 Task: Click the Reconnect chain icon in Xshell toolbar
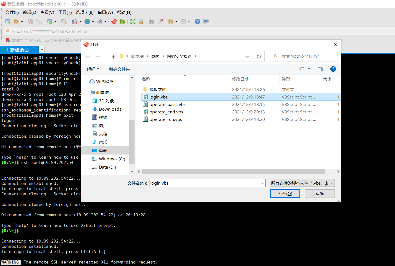tap(39, 22)
